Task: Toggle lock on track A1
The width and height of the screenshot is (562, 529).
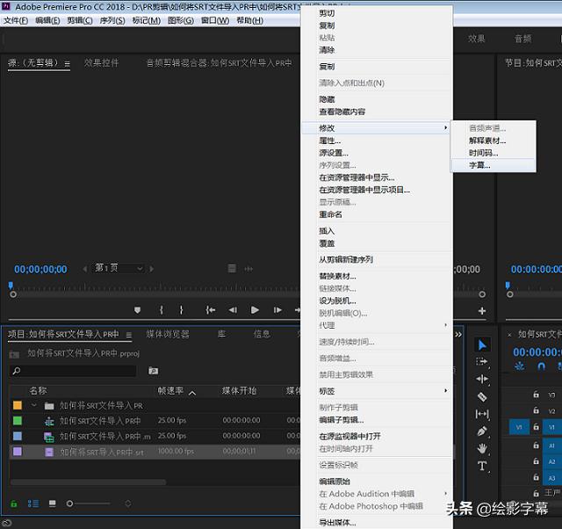Action: (x=537, y=445)
